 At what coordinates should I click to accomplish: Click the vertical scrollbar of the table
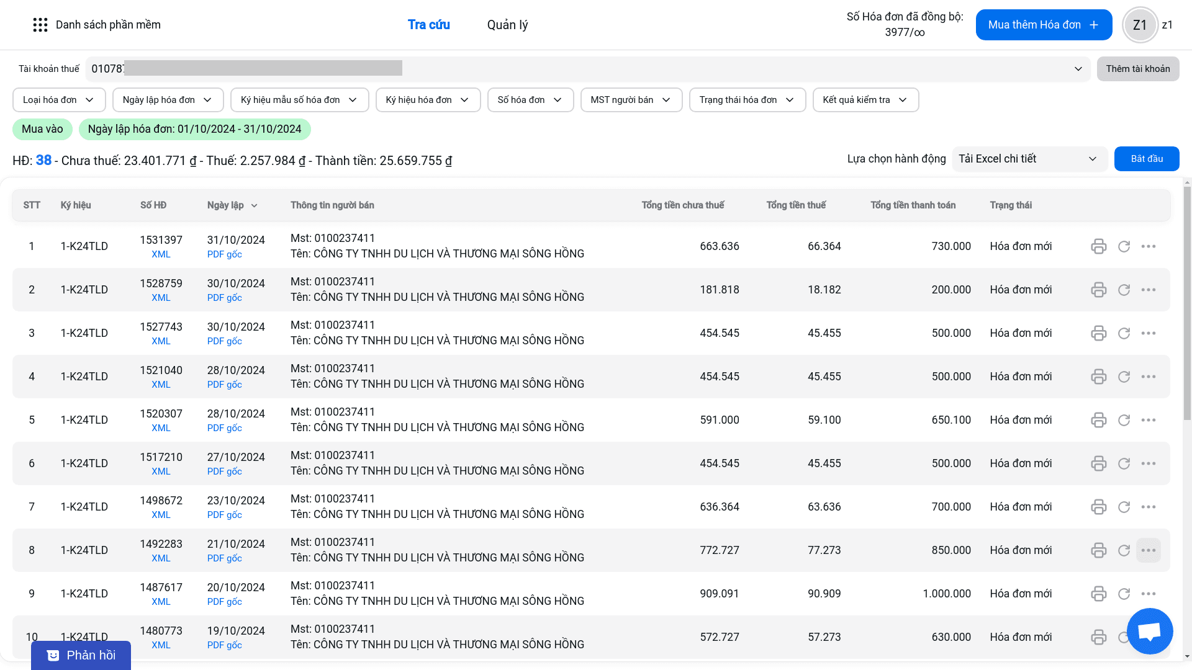point(1187,304)
